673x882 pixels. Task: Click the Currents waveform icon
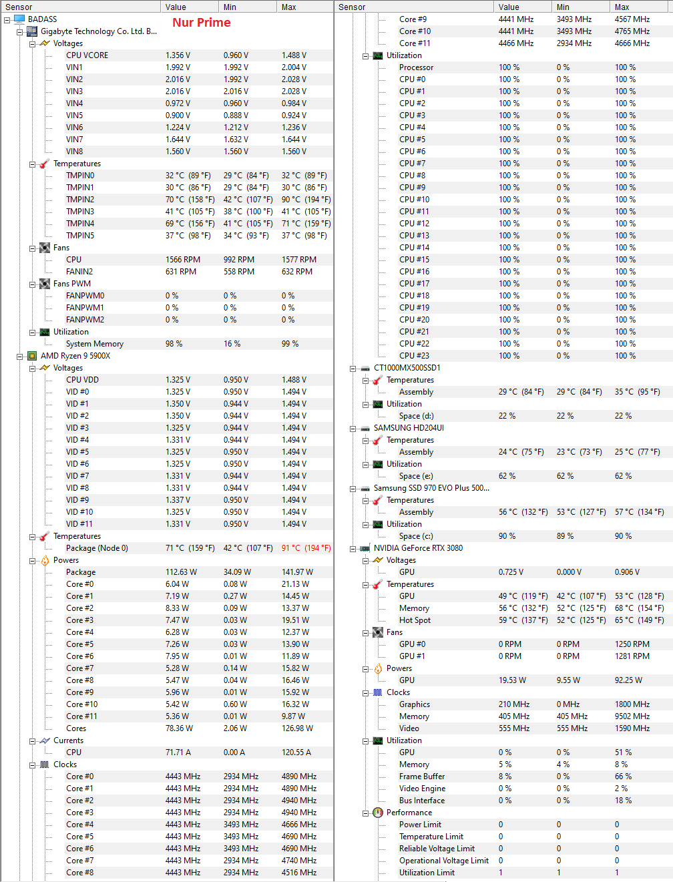(x=45, y=740)
